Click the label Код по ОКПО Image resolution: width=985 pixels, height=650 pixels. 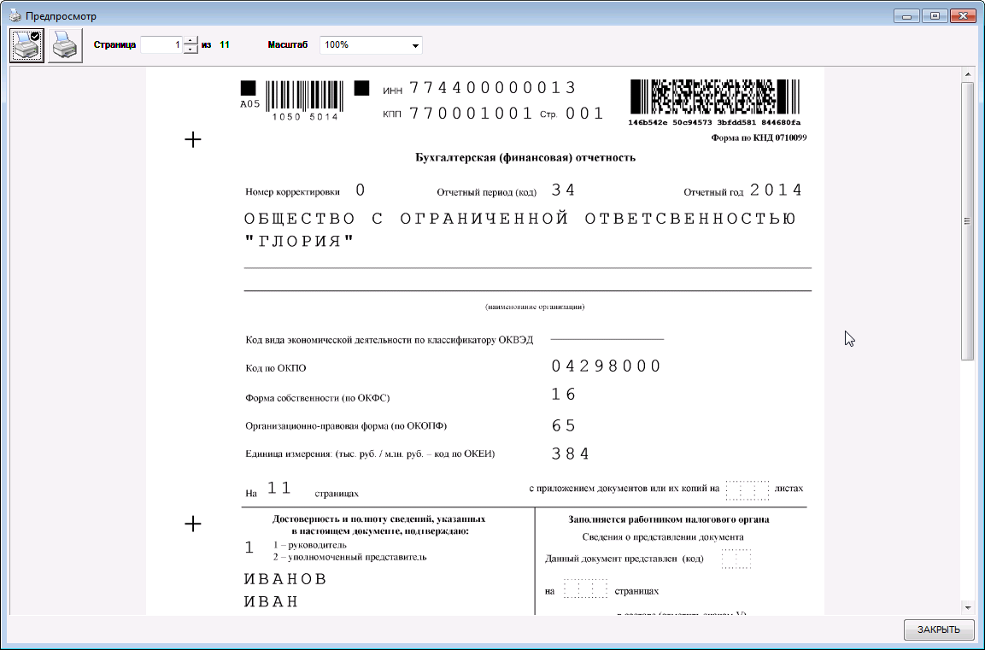(x=276, y=368)
